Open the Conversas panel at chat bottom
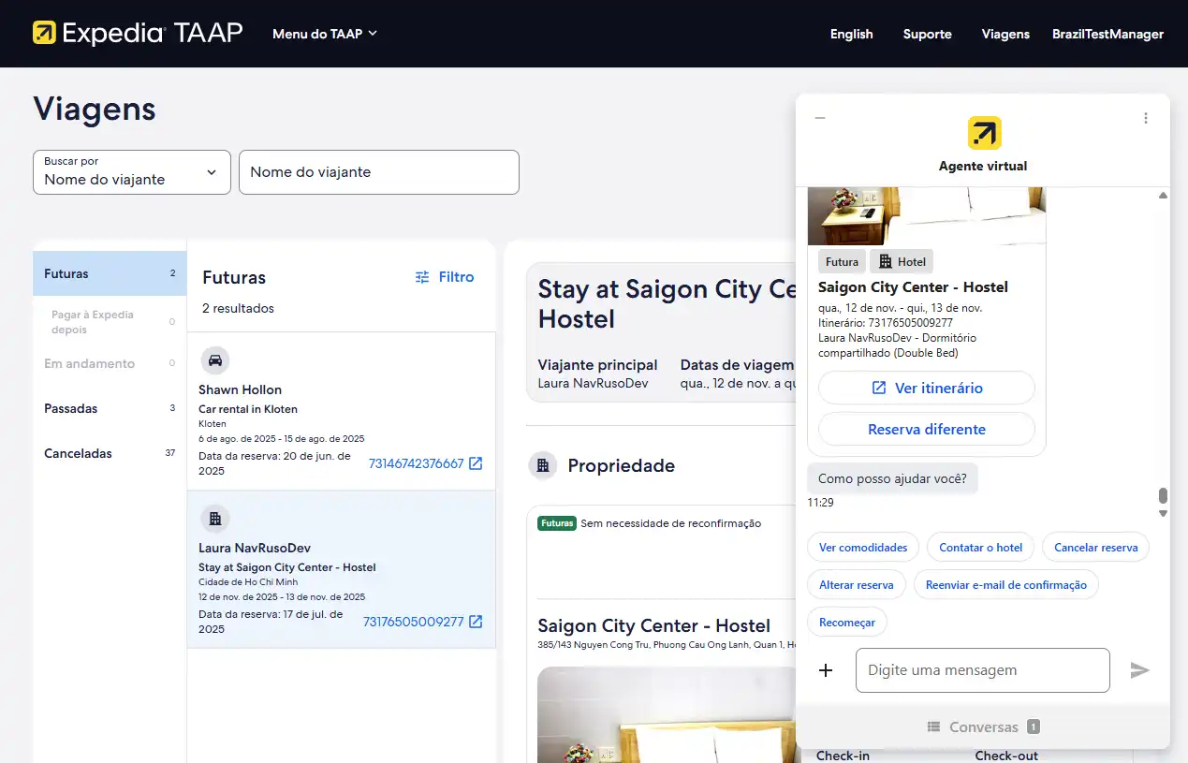 pos(983,726)
